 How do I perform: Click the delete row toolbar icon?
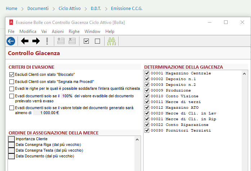72,41
